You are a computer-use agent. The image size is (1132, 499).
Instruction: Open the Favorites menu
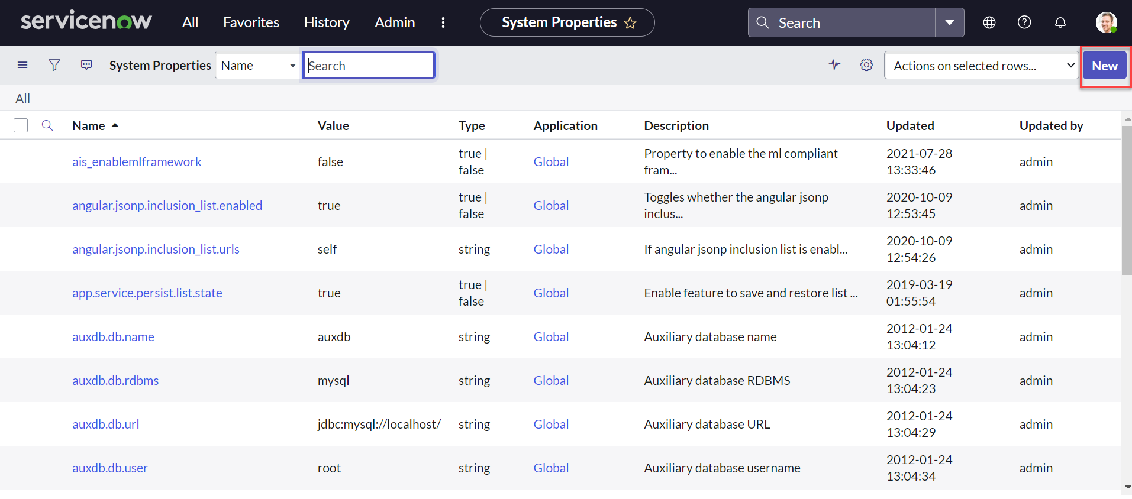(x=251, y=22)
